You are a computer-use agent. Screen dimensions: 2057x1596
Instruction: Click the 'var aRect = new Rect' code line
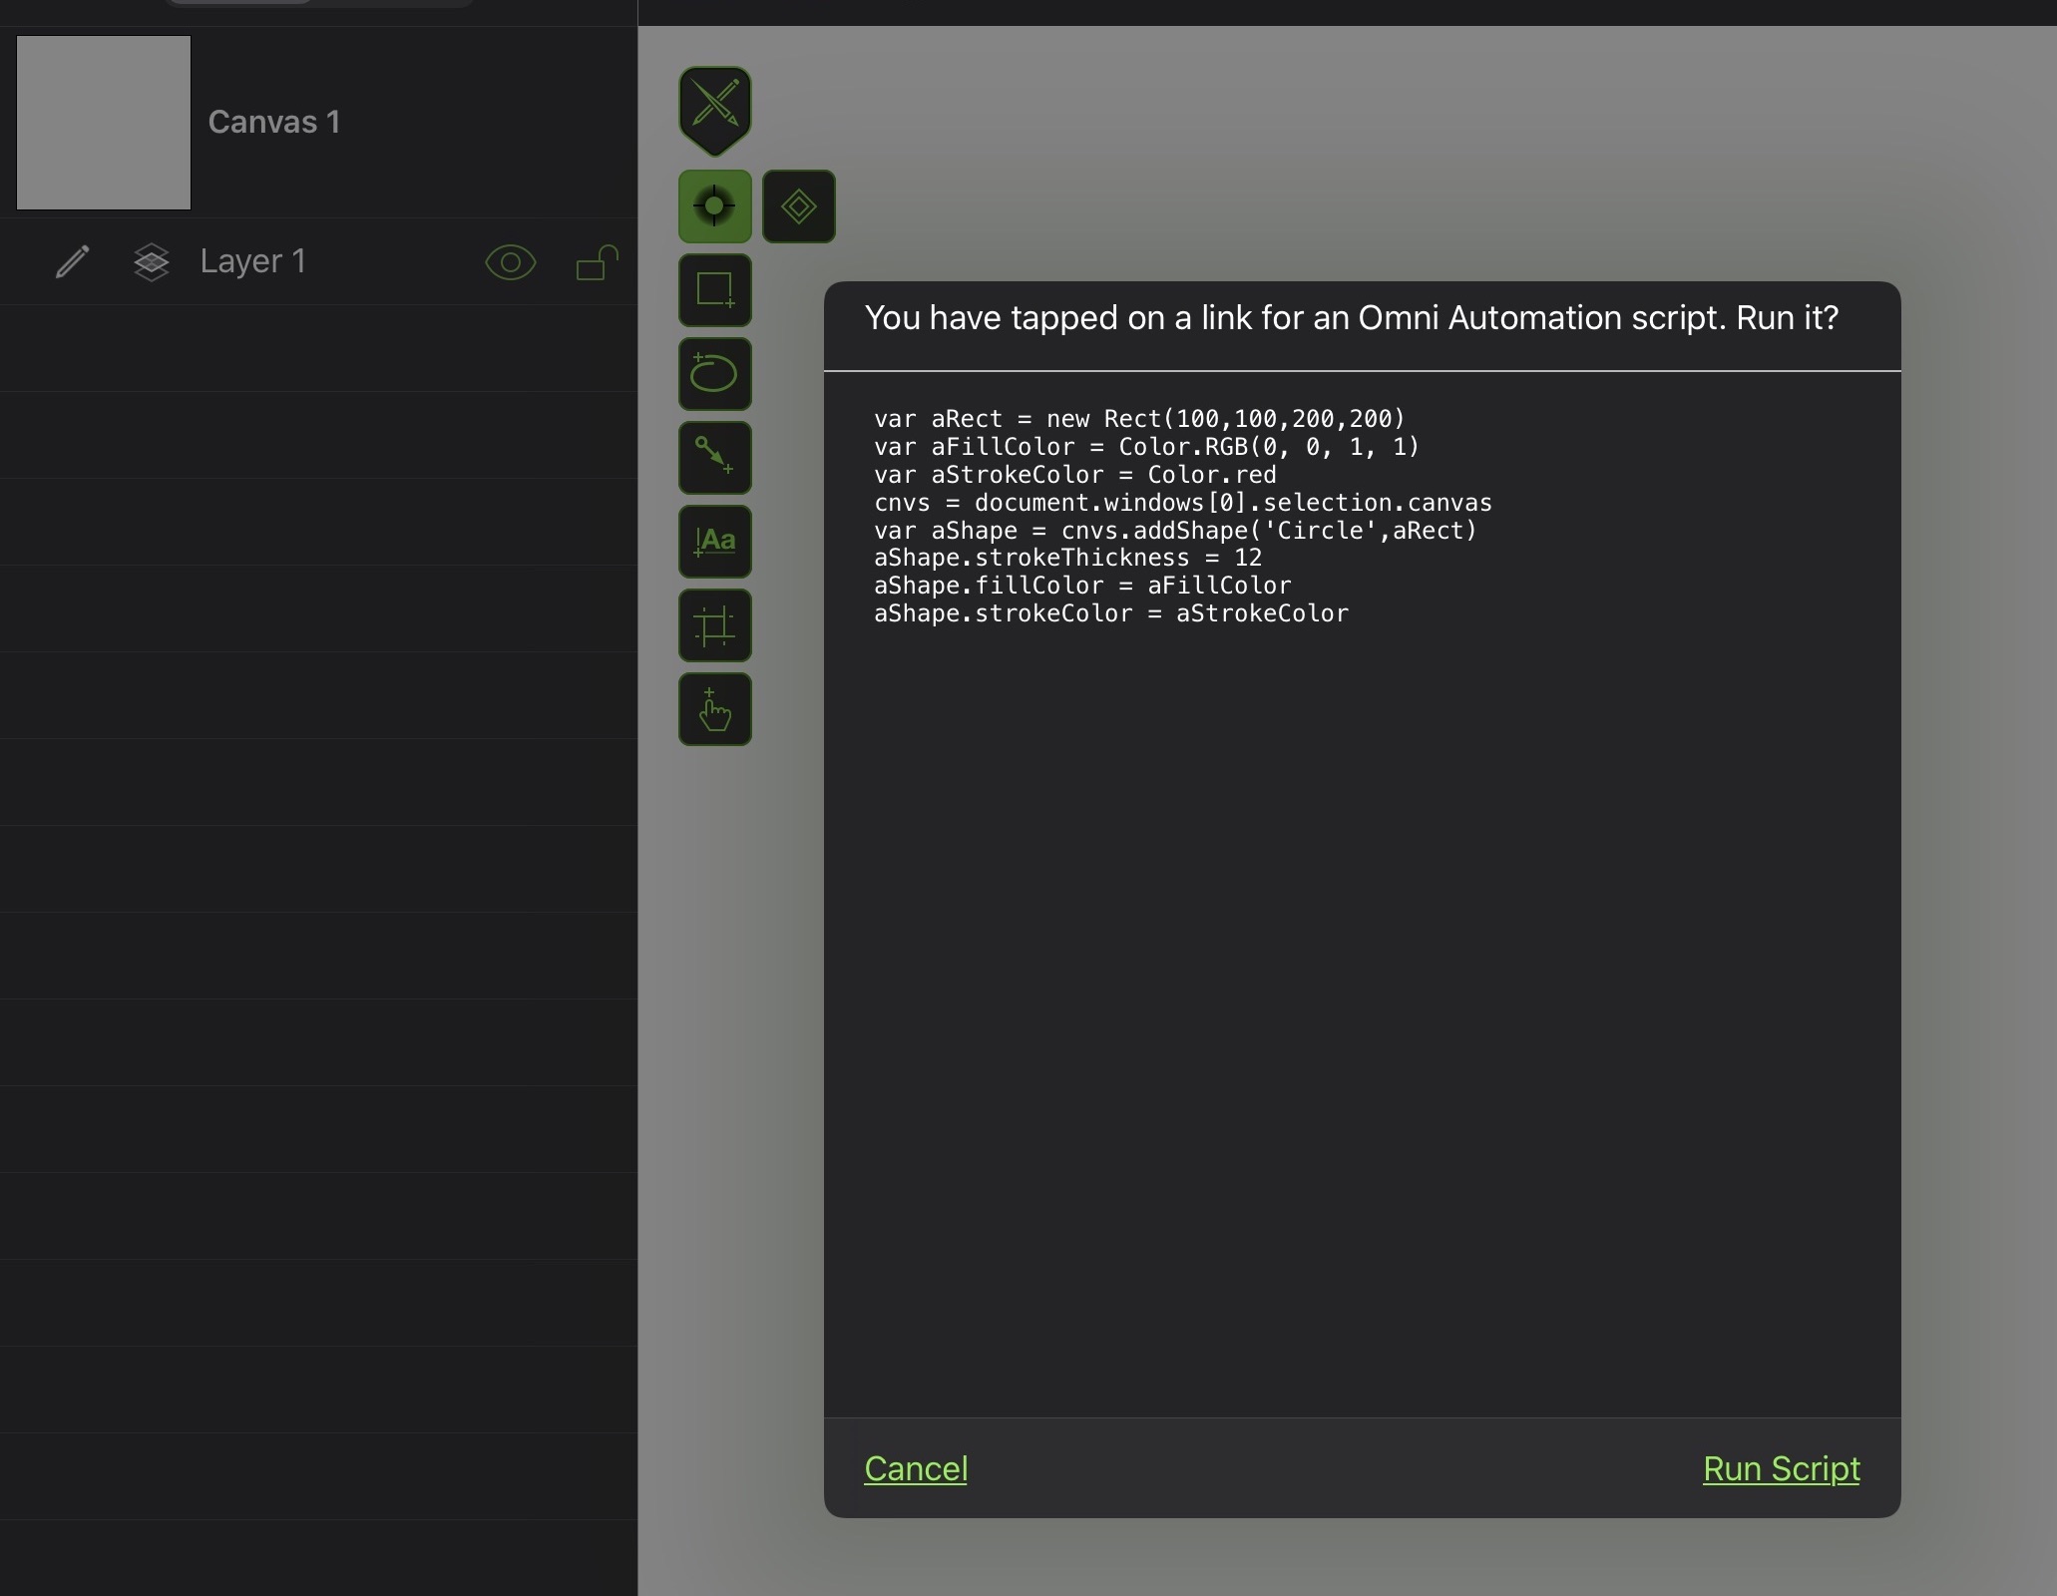coord(1139,419)
